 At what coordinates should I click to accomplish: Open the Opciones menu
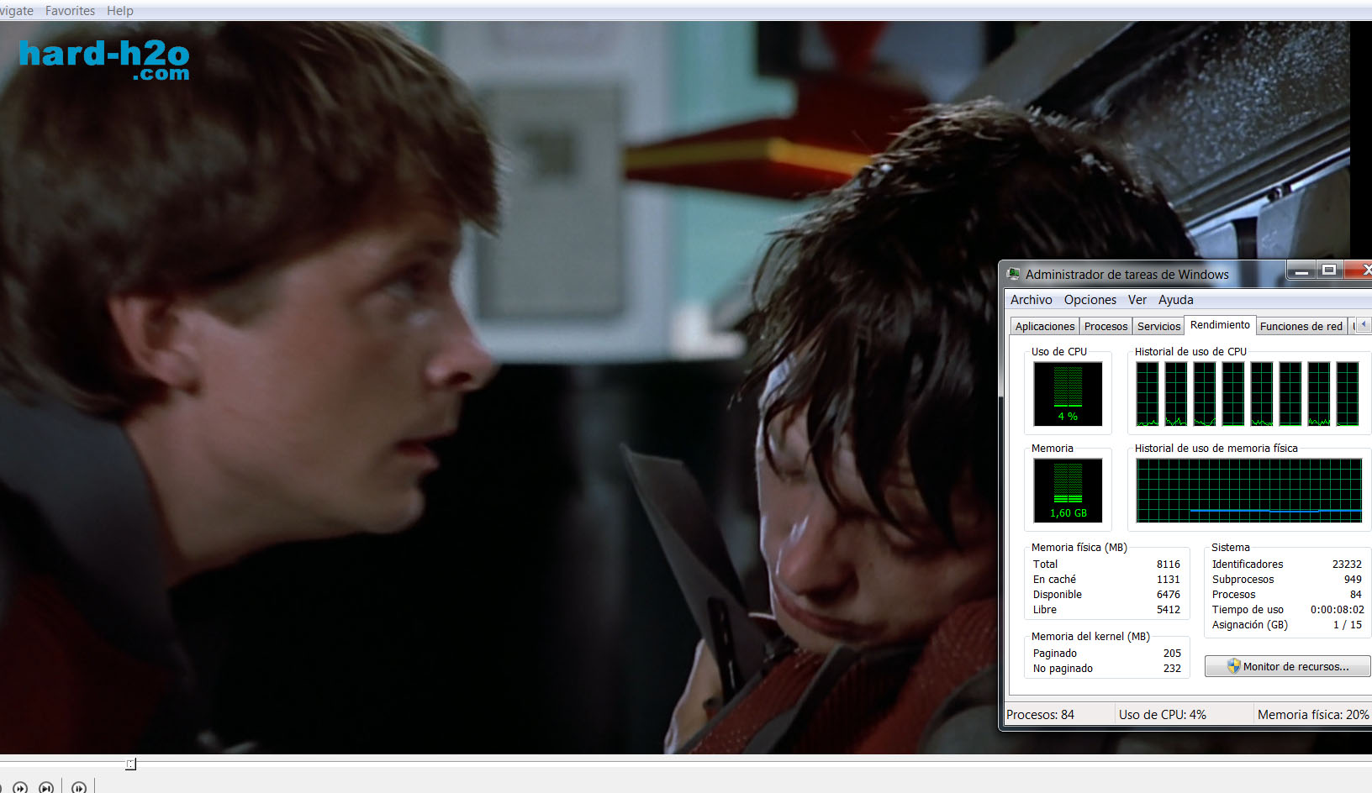[x=1090, y=300]
